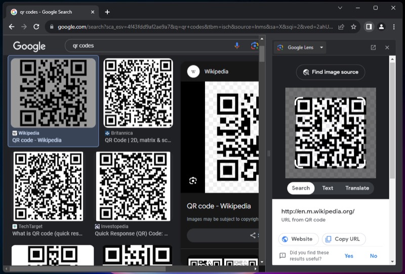Toggle the browser side panel icon
Viewport: 405px width, 274px height.
[x=369, y=27]
